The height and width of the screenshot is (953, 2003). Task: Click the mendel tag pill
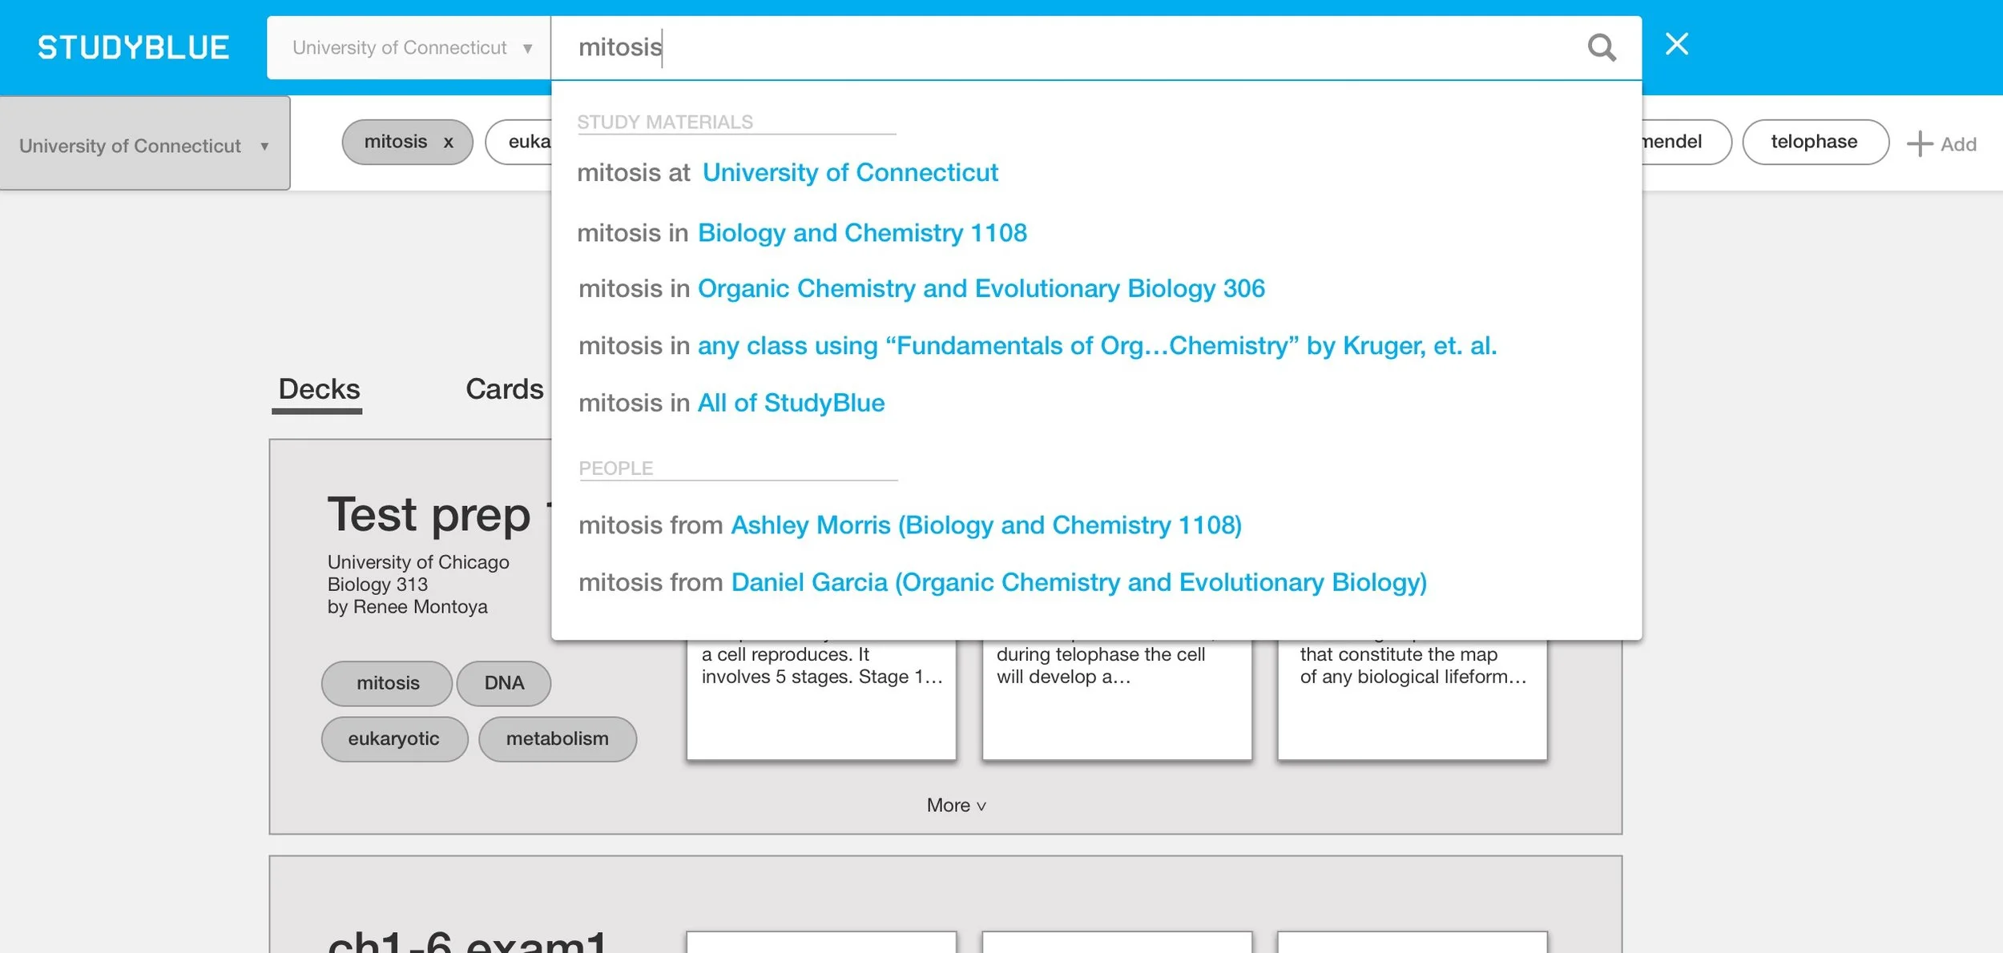[x=1686, y=143]
